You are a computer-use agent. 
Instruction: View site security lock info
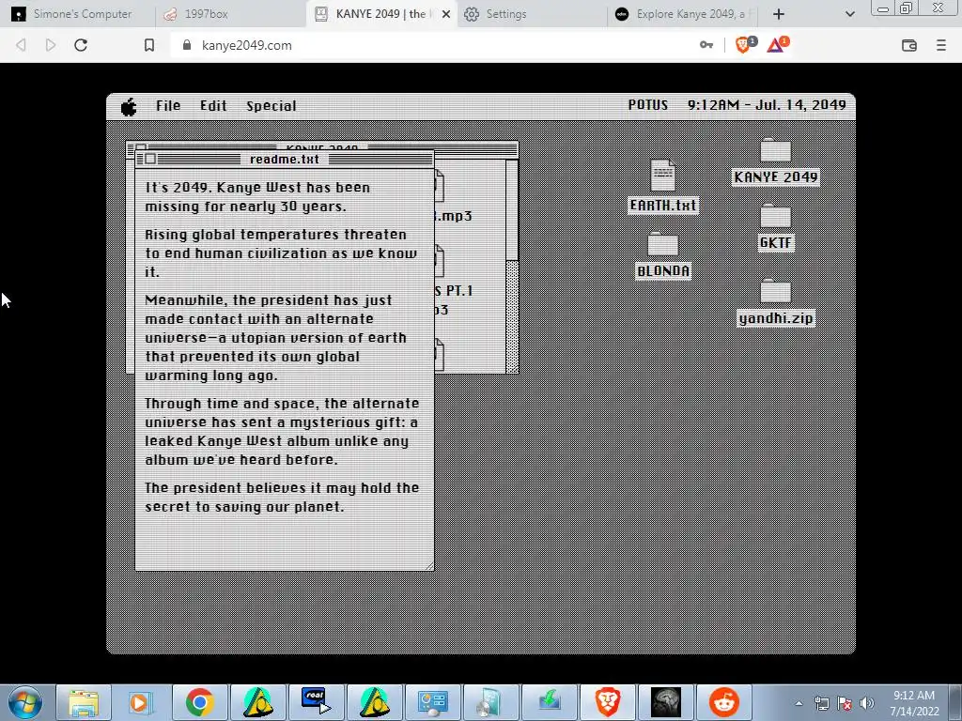187,45
